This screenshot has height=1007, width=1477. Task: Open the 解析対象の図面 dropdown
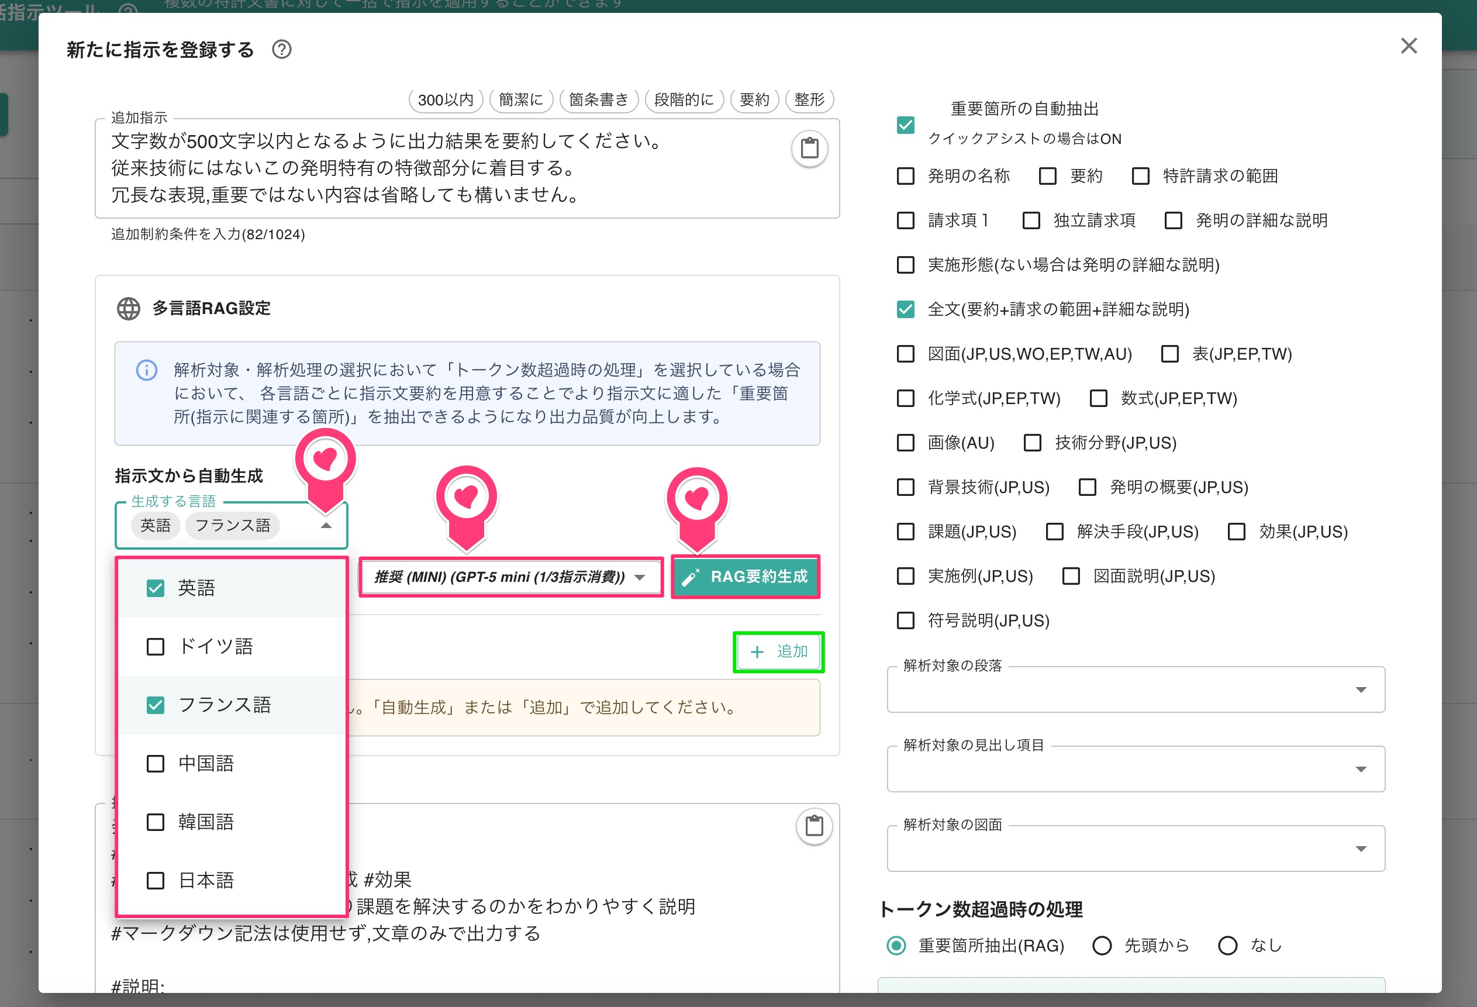(x=1136, y=849)
